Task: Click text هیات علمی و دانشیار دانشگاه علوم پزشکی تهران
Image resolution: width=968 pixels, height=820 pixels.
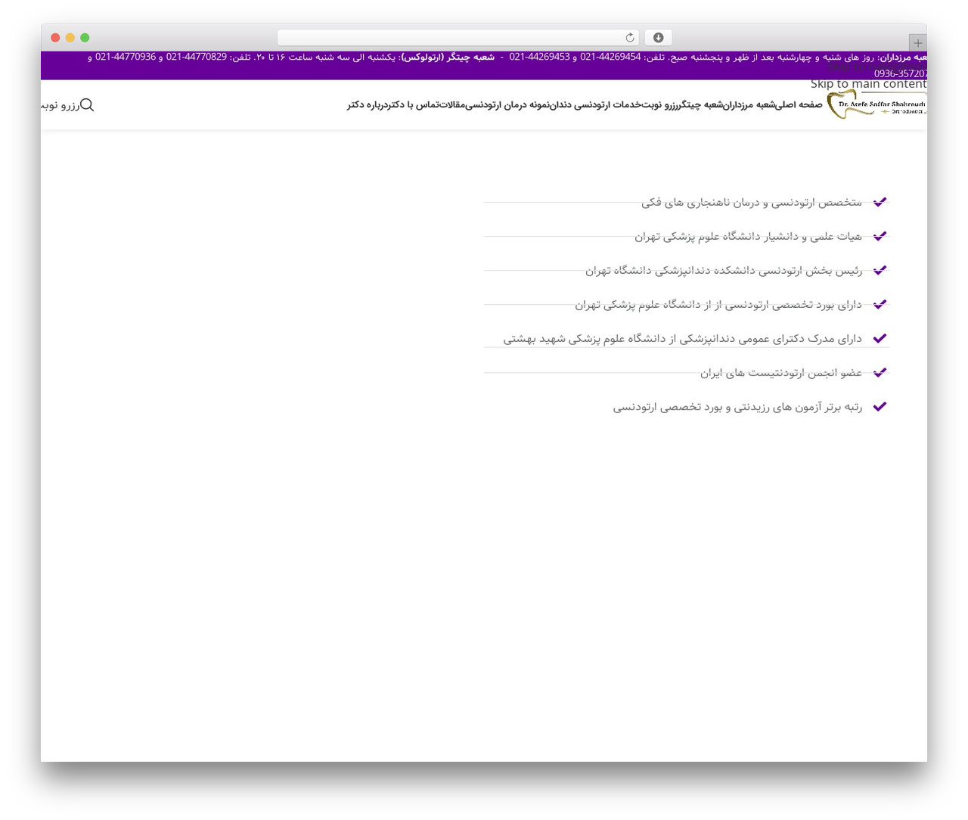Action: pos(748,236)
